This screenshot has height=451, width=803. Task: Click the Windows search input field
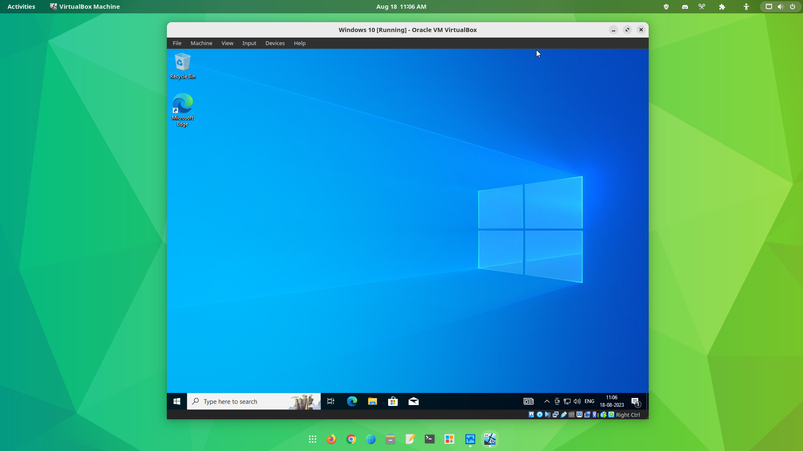tap(254, 401)
